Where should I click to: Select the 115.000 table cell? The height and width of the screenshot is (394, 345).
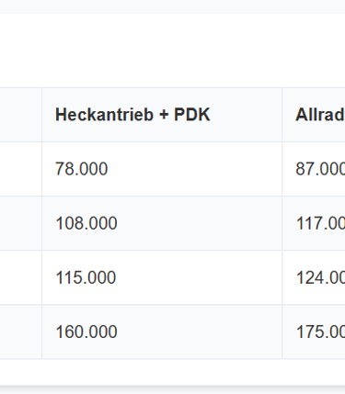(x=162, y=277)
